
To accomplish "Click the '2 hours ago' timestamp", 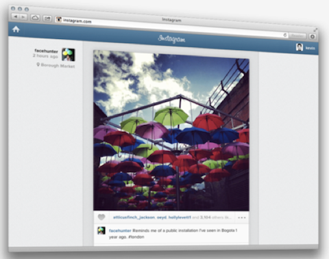I will click(45, 56).
